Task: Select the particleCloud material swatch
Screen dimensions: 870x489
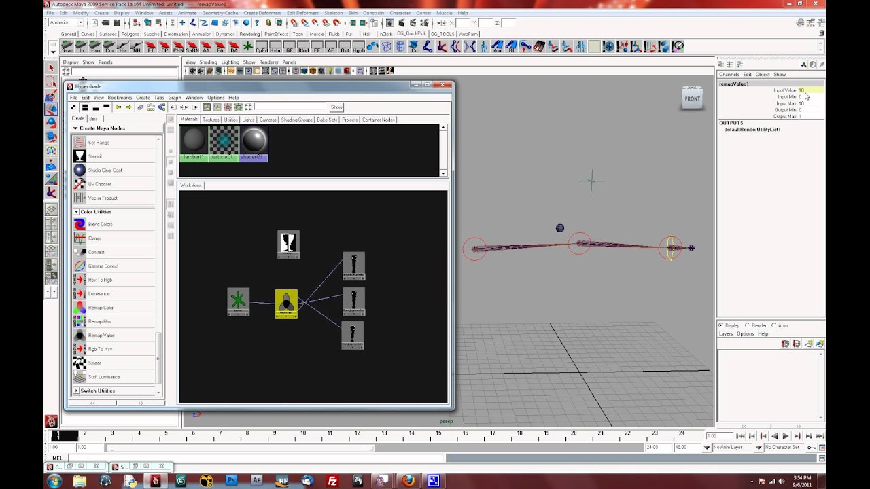Action: [224, 143]
